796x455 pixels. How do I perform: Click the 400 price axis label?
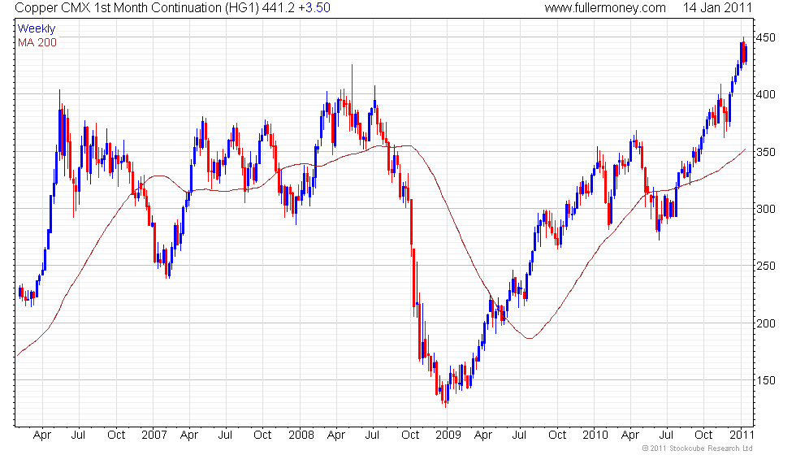765,94
